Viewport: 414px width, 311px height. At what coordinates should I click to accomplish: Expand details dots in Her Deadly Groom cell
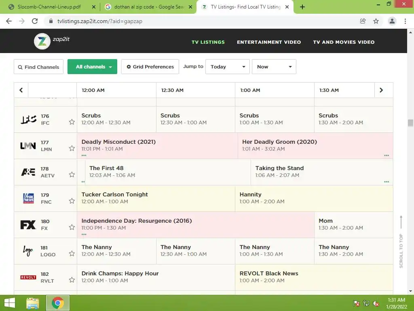click(x=387, y=155)
